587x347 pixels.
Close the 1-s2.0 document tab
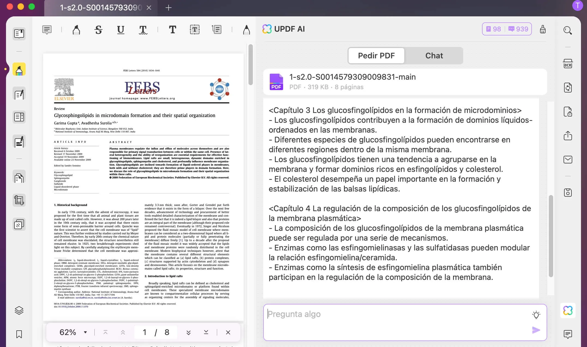149,8
